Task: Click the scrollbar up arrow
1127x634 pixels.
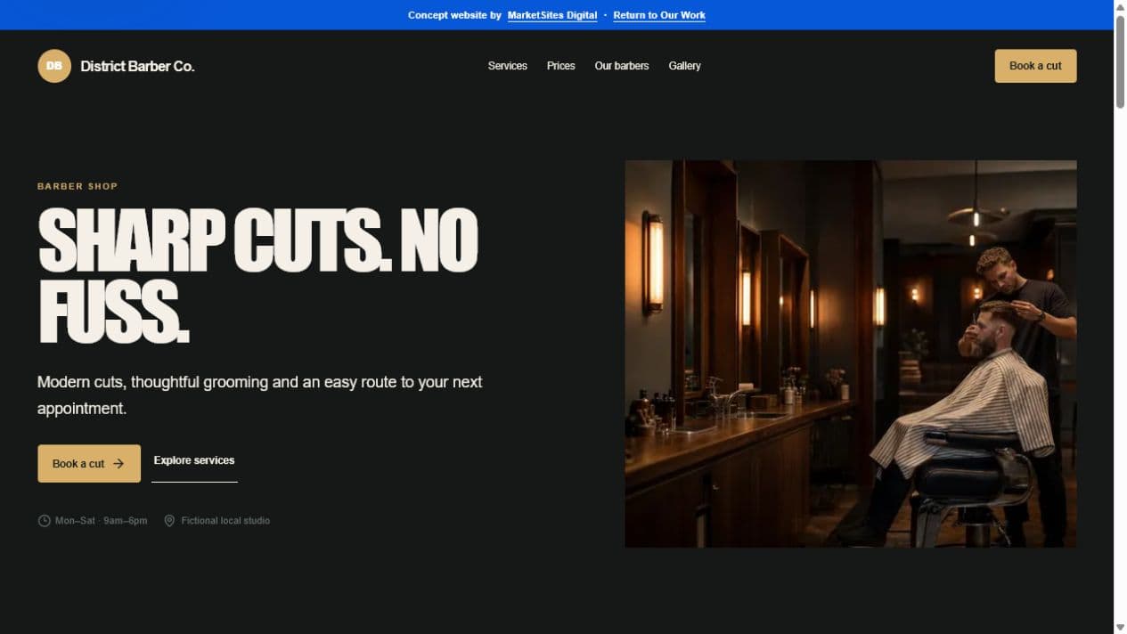Action: pos(1120,7)
